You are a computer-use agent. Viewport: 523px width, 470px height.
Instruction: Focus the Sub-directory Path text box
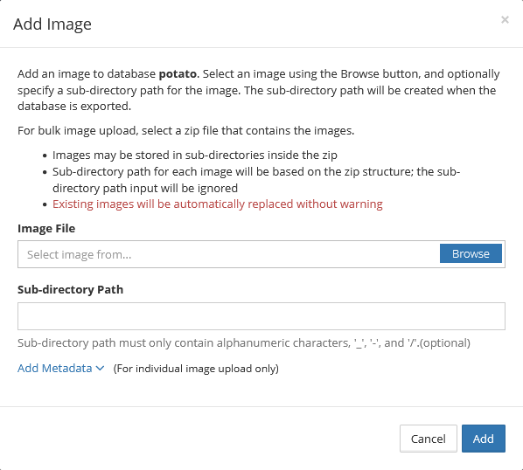pyautogui.click(x=261, y=316)
